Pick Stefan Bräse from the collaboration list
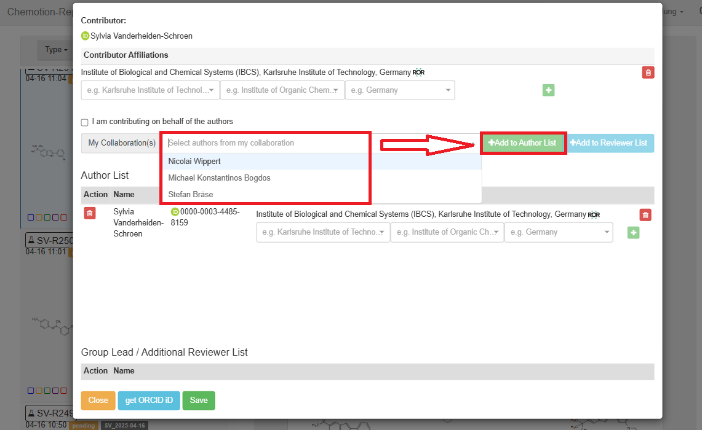Image resolution: width=702 pixels, height=430 pixels. pos(191,195)
